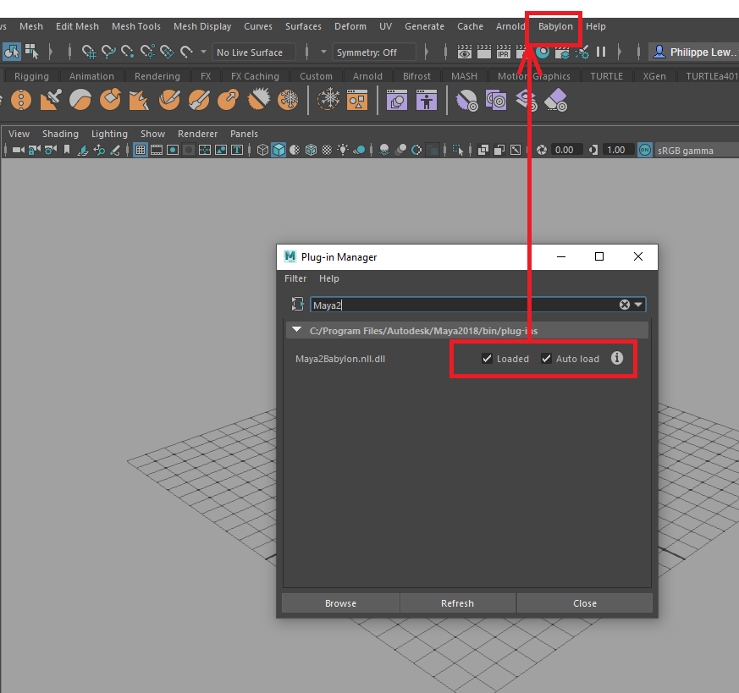739x693 pixels.
Task: Open the Filter menu in Plug-in Manager
Action: (295, 278)
